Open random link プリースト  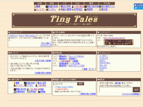coord(103,65)
